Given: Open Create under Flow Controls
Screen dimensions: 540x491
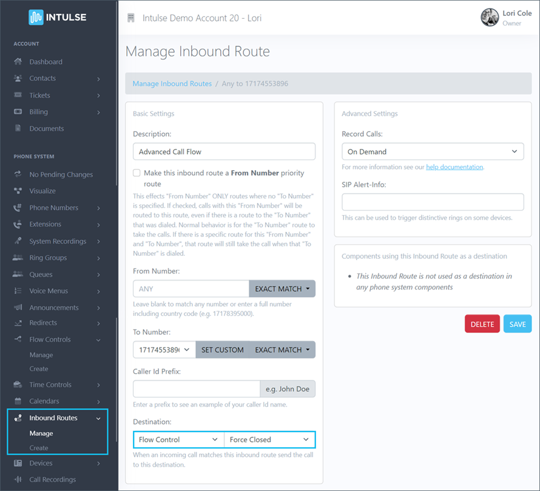Looking at the screenshot, I should [39, 369].
